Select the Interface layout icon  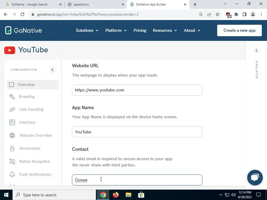coord(12,122)
